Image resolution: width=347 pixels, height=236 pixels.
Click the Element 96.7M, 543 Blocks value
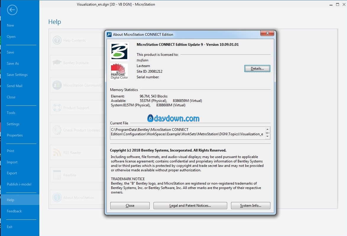[154, 96]
